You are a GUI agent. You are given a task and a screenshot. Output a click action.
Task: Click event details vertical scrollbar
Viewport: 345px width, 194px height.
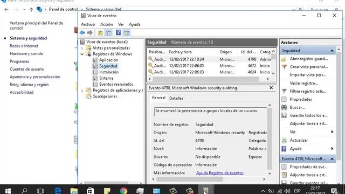click(270, 139)
